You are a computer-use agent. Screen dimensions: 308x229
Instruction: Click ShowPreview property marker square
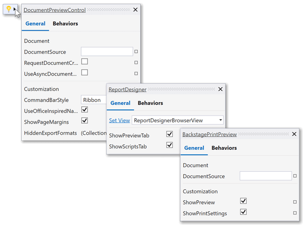coord(295,202)
